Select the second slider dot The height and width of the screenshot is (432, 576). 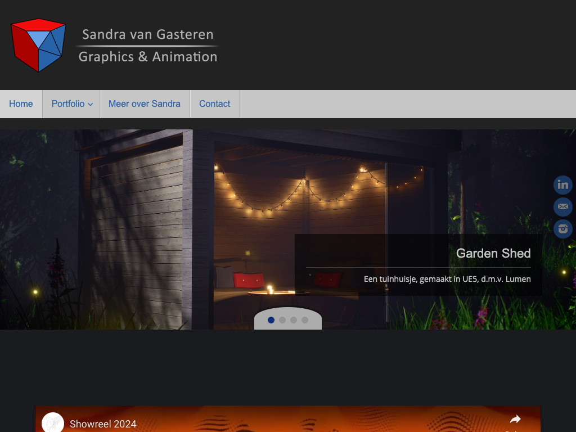282,320
